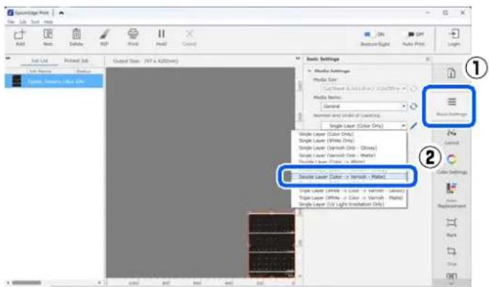This screenshot has height=287, width=489.
Task: Click the job thumbnail in the list
Action: coord(16,82)
